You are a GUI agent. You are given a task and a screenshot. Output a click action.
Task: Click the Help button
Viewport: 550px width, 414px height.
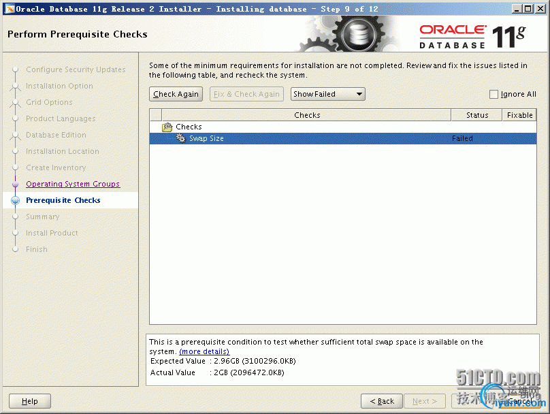[30, 401]
